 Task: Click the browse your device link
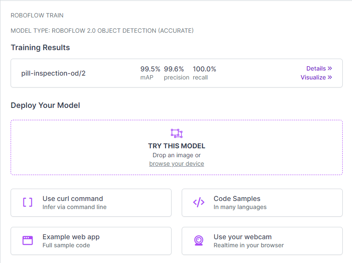click(176, 164)
